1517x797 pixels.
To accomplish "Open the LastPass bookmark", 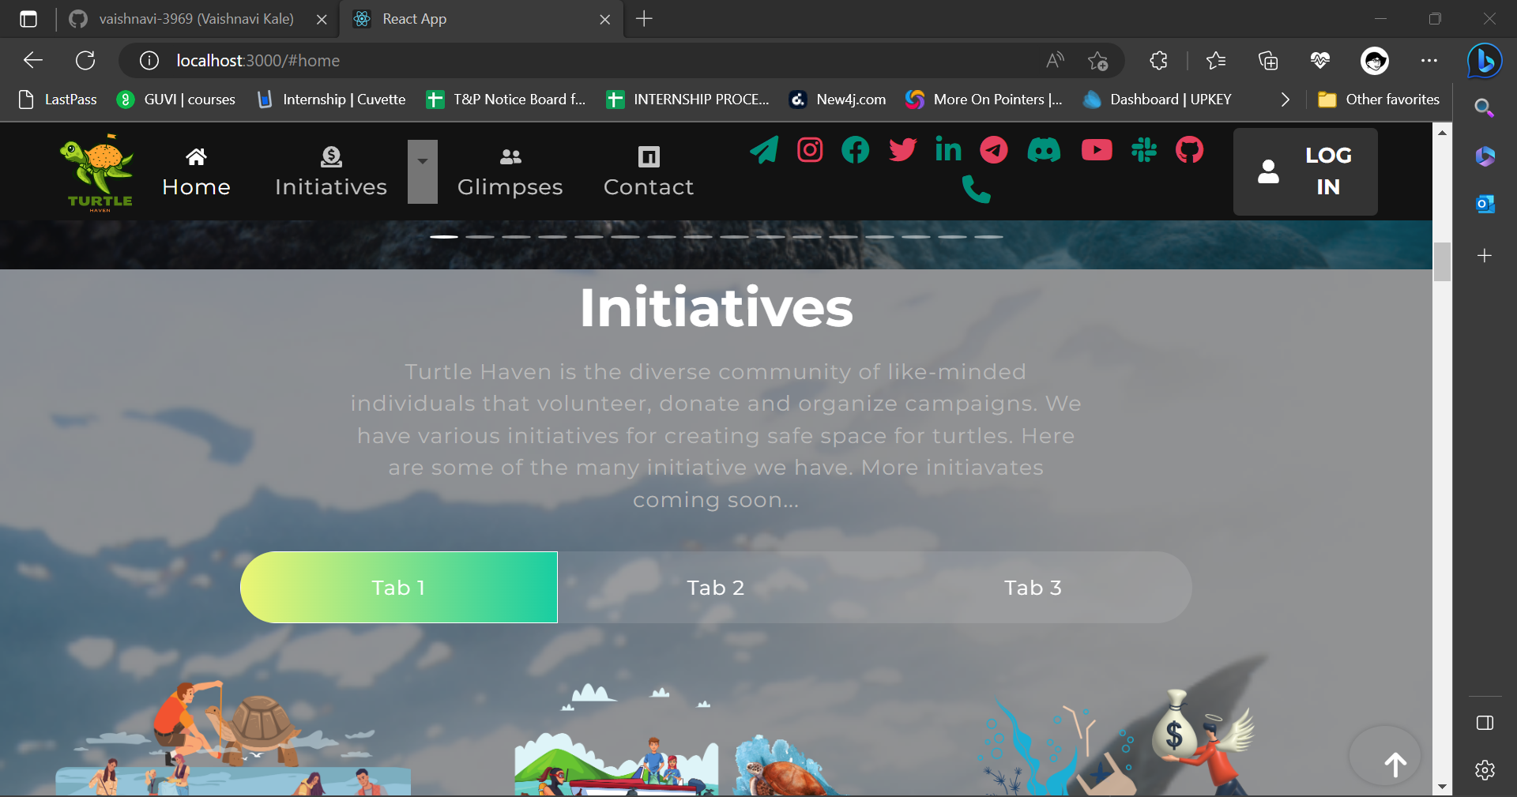I will [58, 100].
